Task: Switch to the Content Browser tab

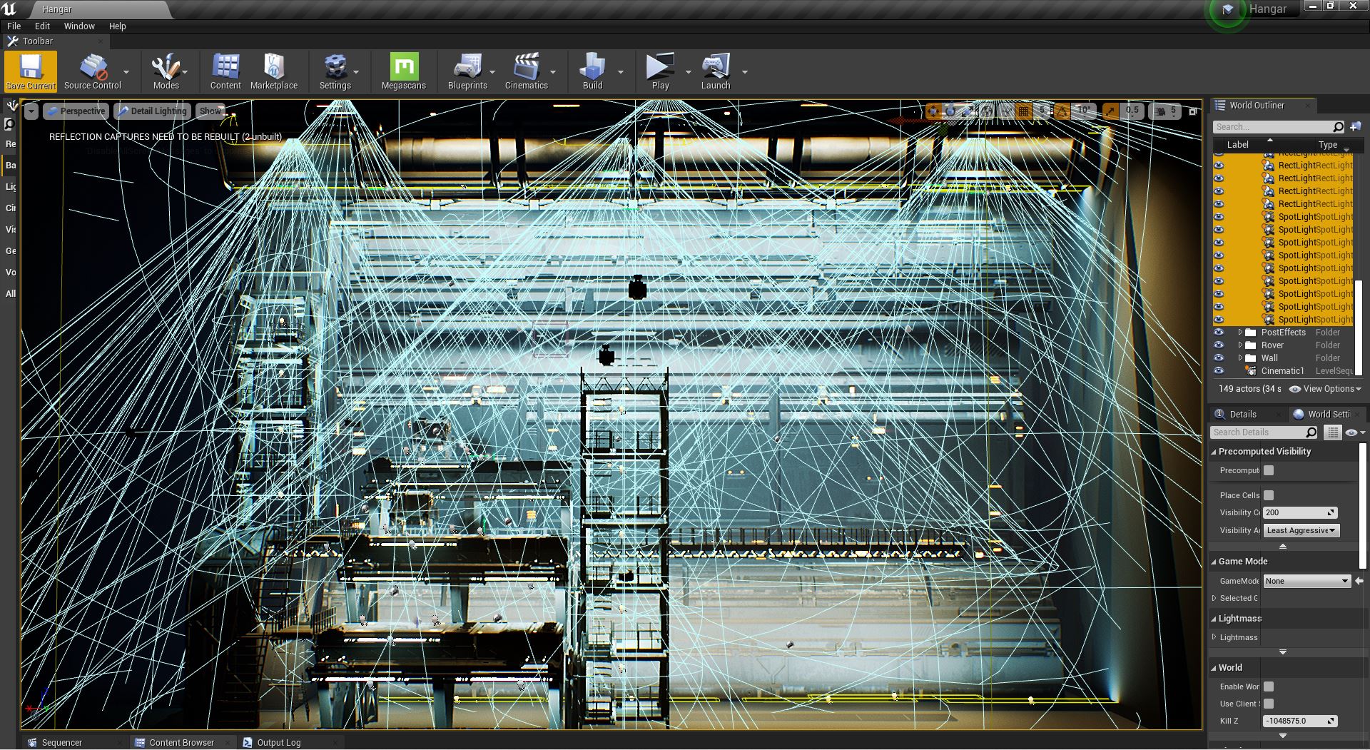Action: point(181,742)
